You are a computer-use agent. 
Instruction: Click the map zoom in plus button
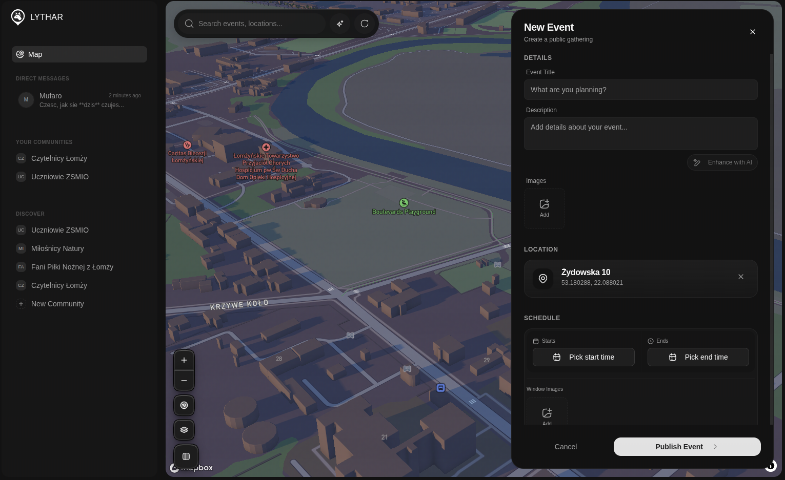click(184, 360)
